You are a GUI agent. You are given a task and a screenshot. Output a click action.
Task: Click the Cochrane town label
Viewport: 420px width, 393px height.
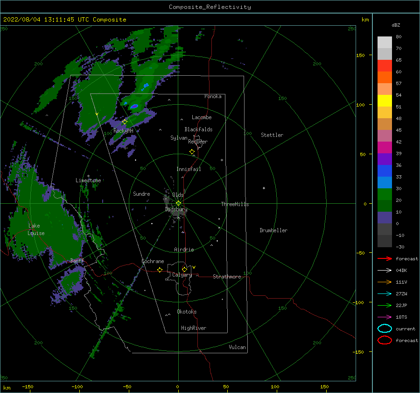[x=153, y=261]
